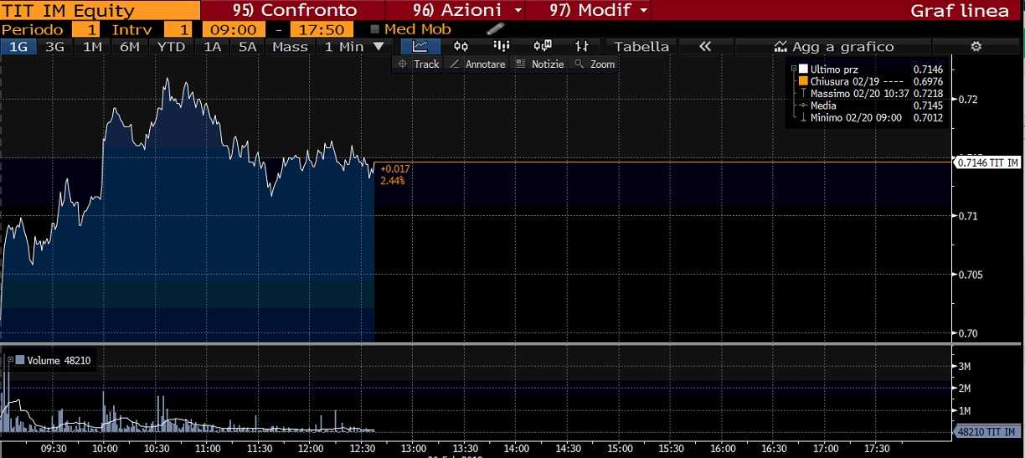Click the 3M volume axis label

964,367
